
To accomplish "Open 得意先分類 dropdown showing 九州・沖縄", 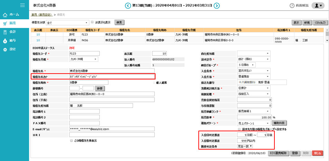I will [x=84, y=59].
